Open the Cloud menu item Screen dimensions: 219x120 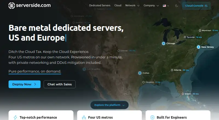coord(118,5)
